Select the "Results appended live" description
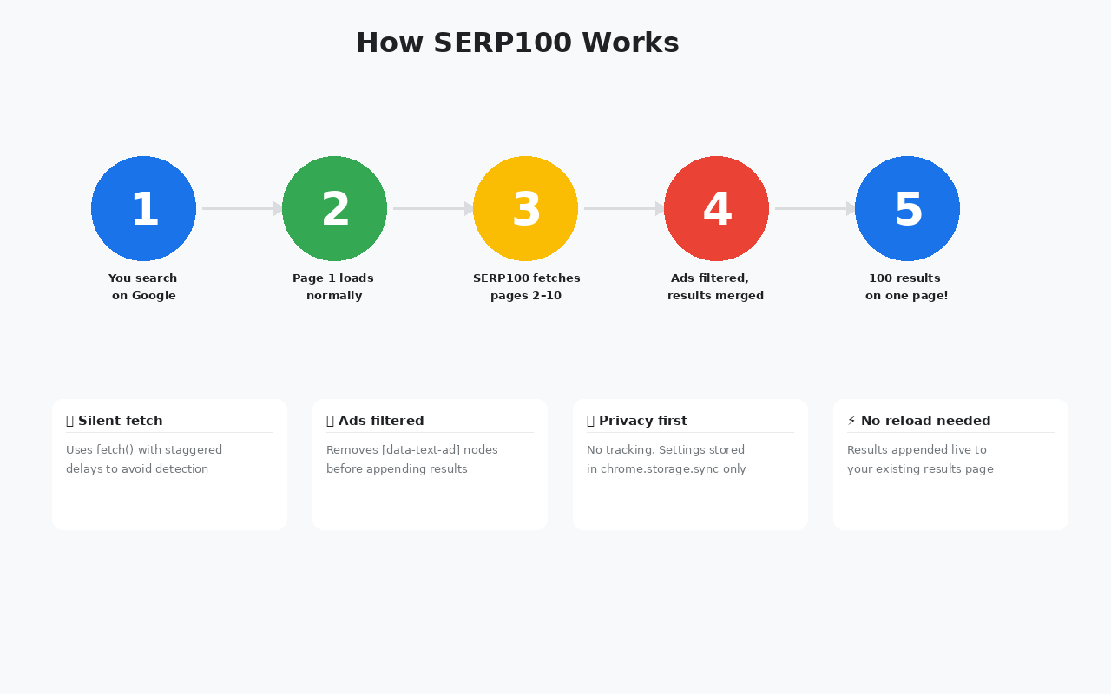This screenshot has height=694, width=1111. pyautogui.click(x=920, y=460)
